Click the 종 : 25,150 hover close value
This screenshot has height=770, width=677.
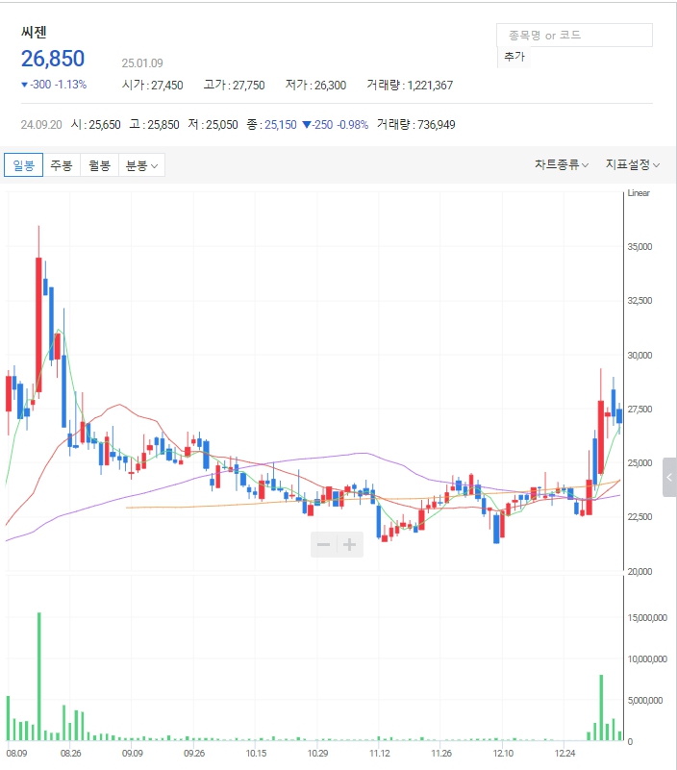272,125
